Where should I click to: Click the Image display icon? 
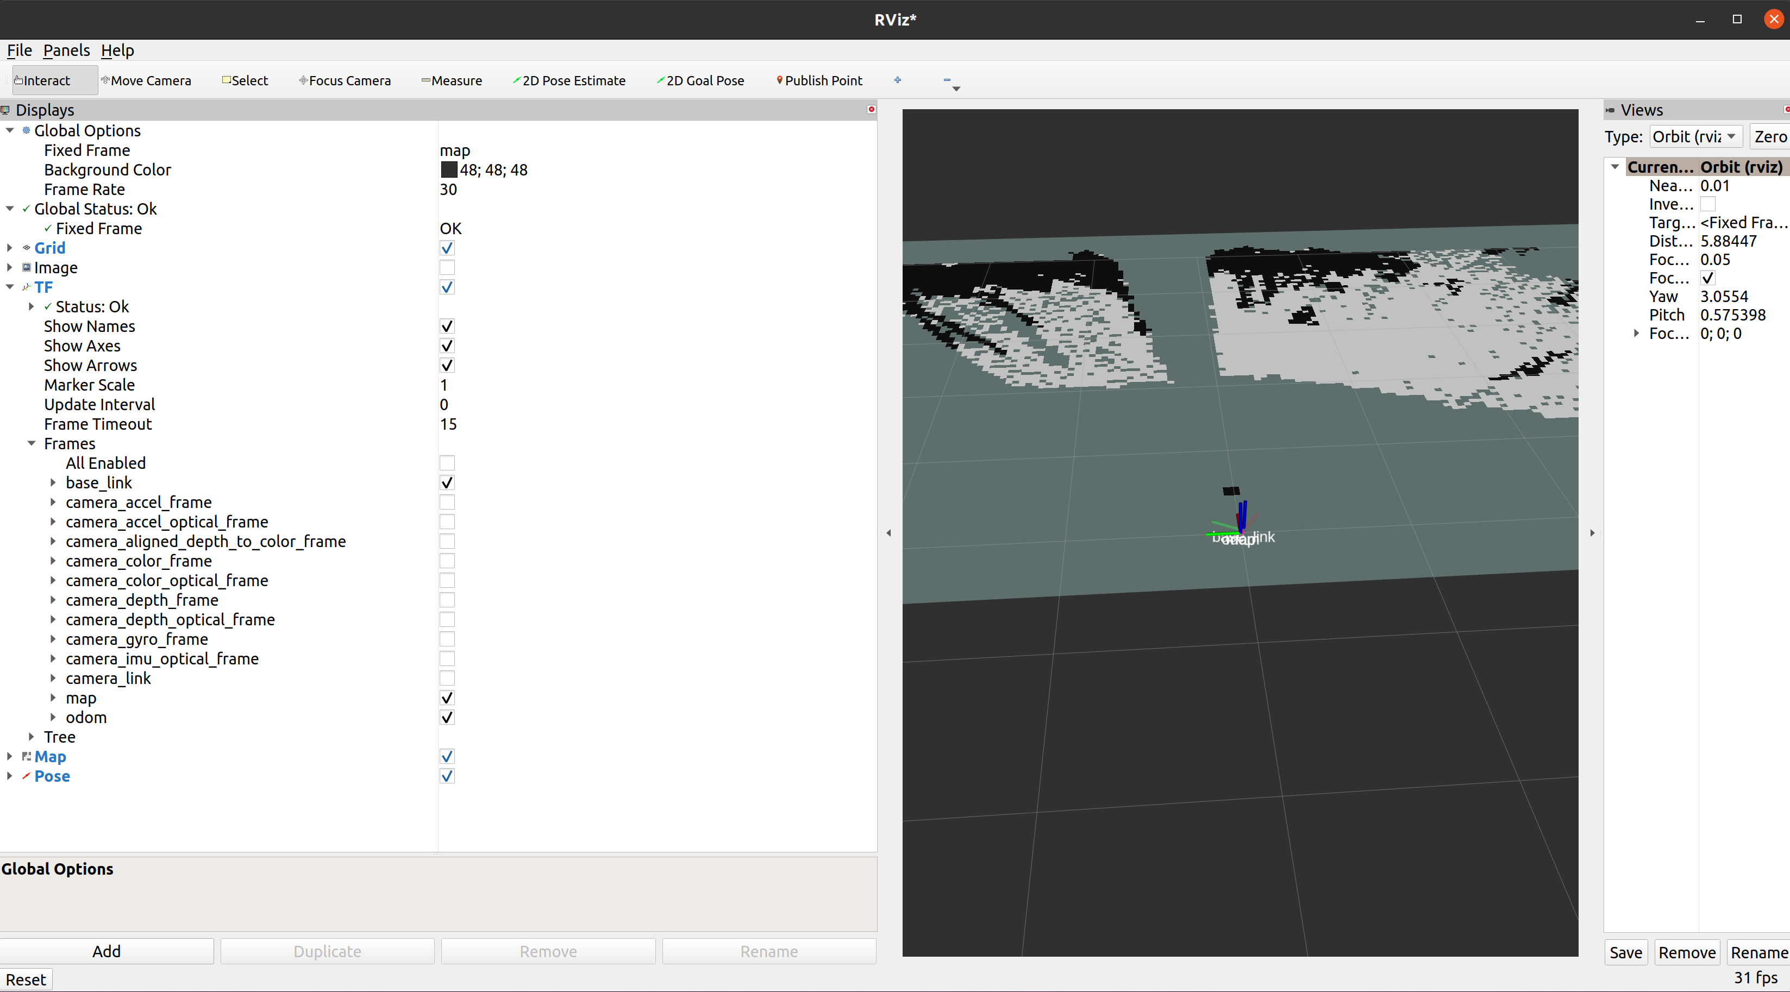tap(27, 267)
